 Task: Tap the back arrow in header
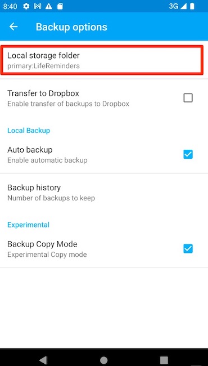coord(13,26)
